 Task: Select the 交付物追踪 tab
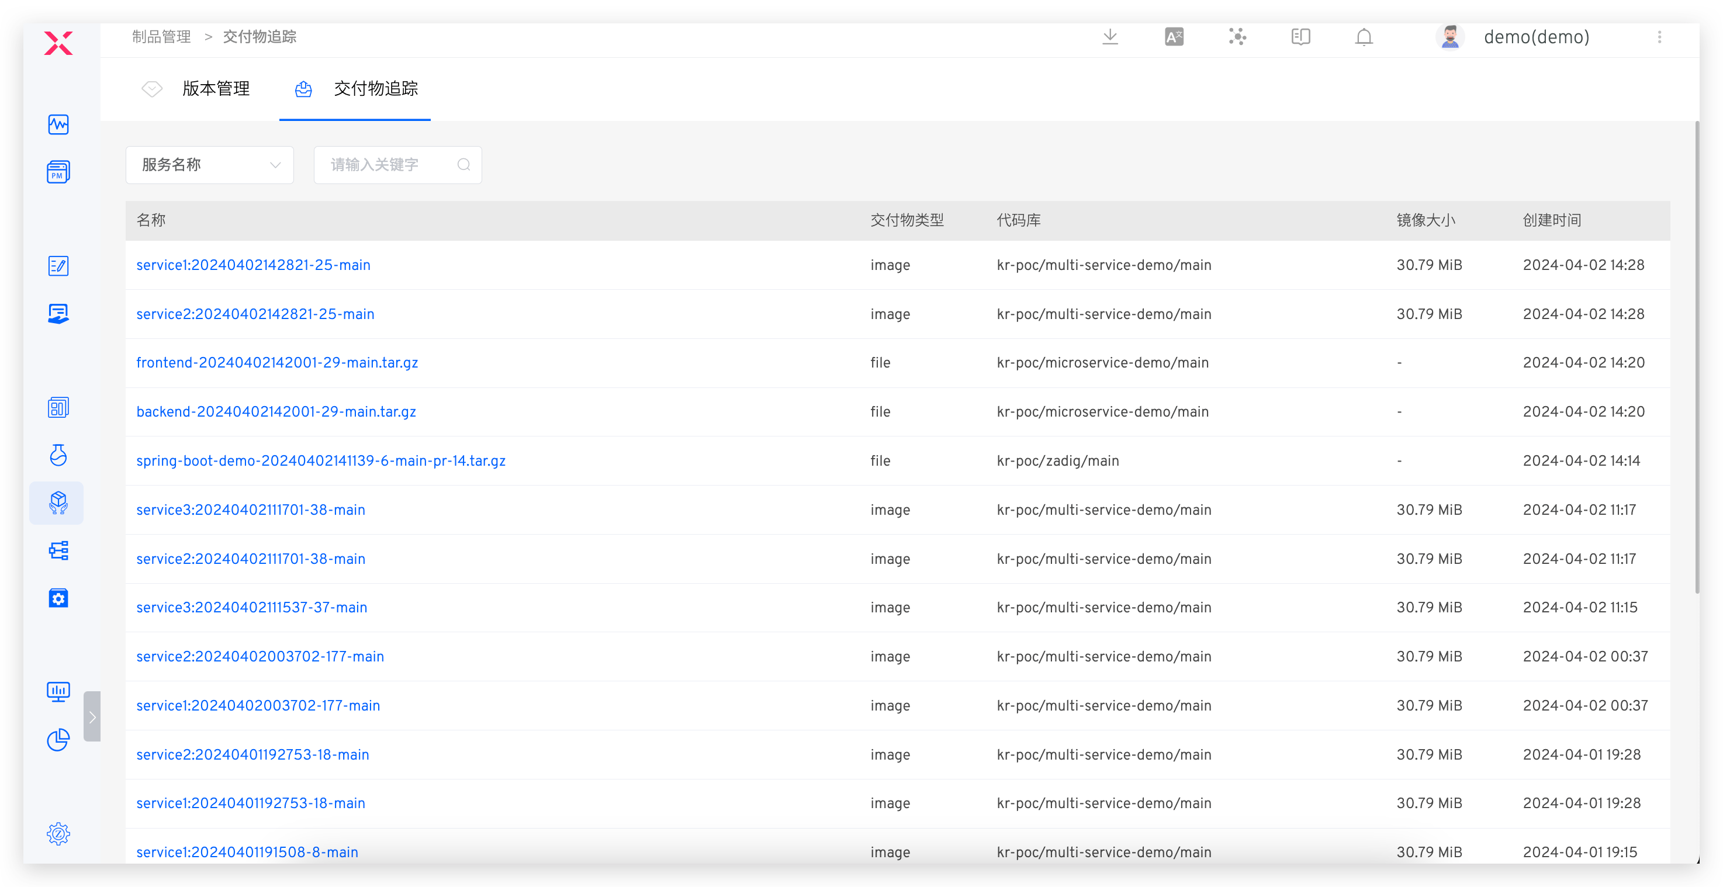click(x=375, y=88)
